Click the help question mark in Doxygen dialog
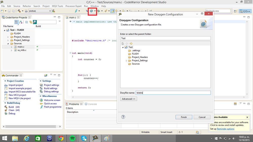The height and width of the screenshot is (142, 253). pyautogui.click(x=123, y=117)
